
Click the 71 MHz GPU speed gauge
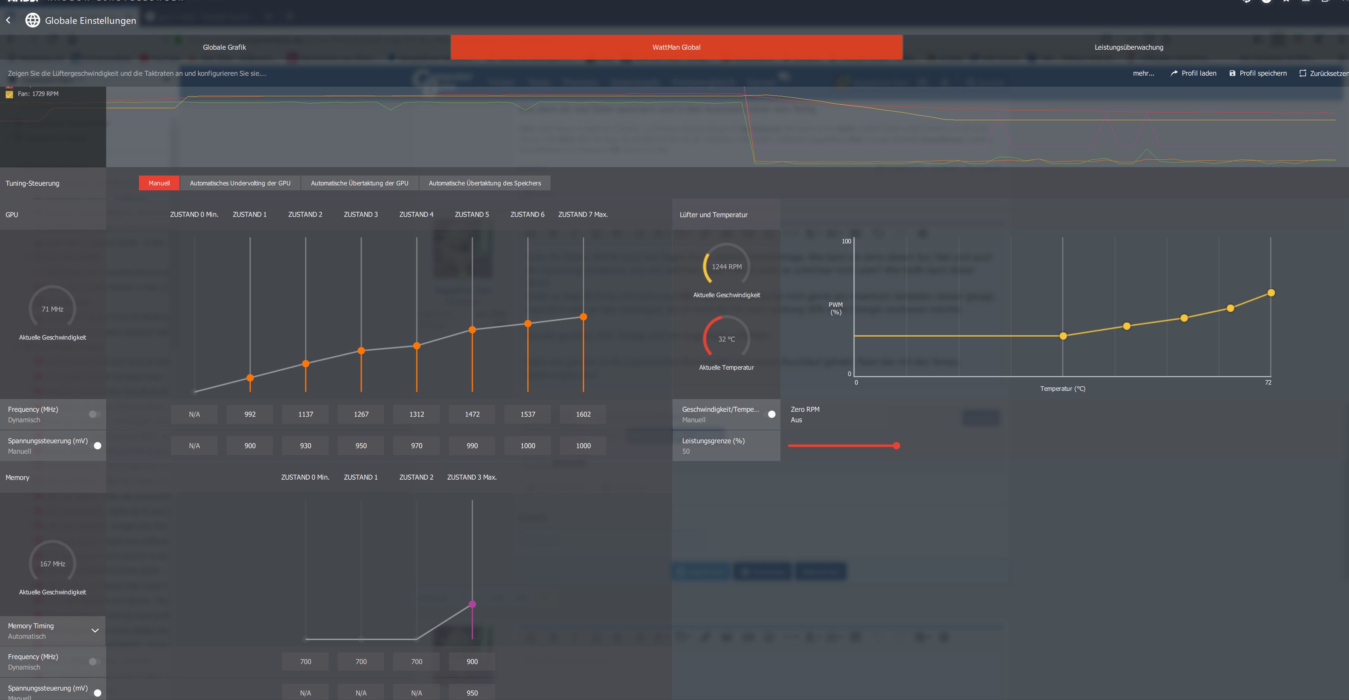coord(52,309)
